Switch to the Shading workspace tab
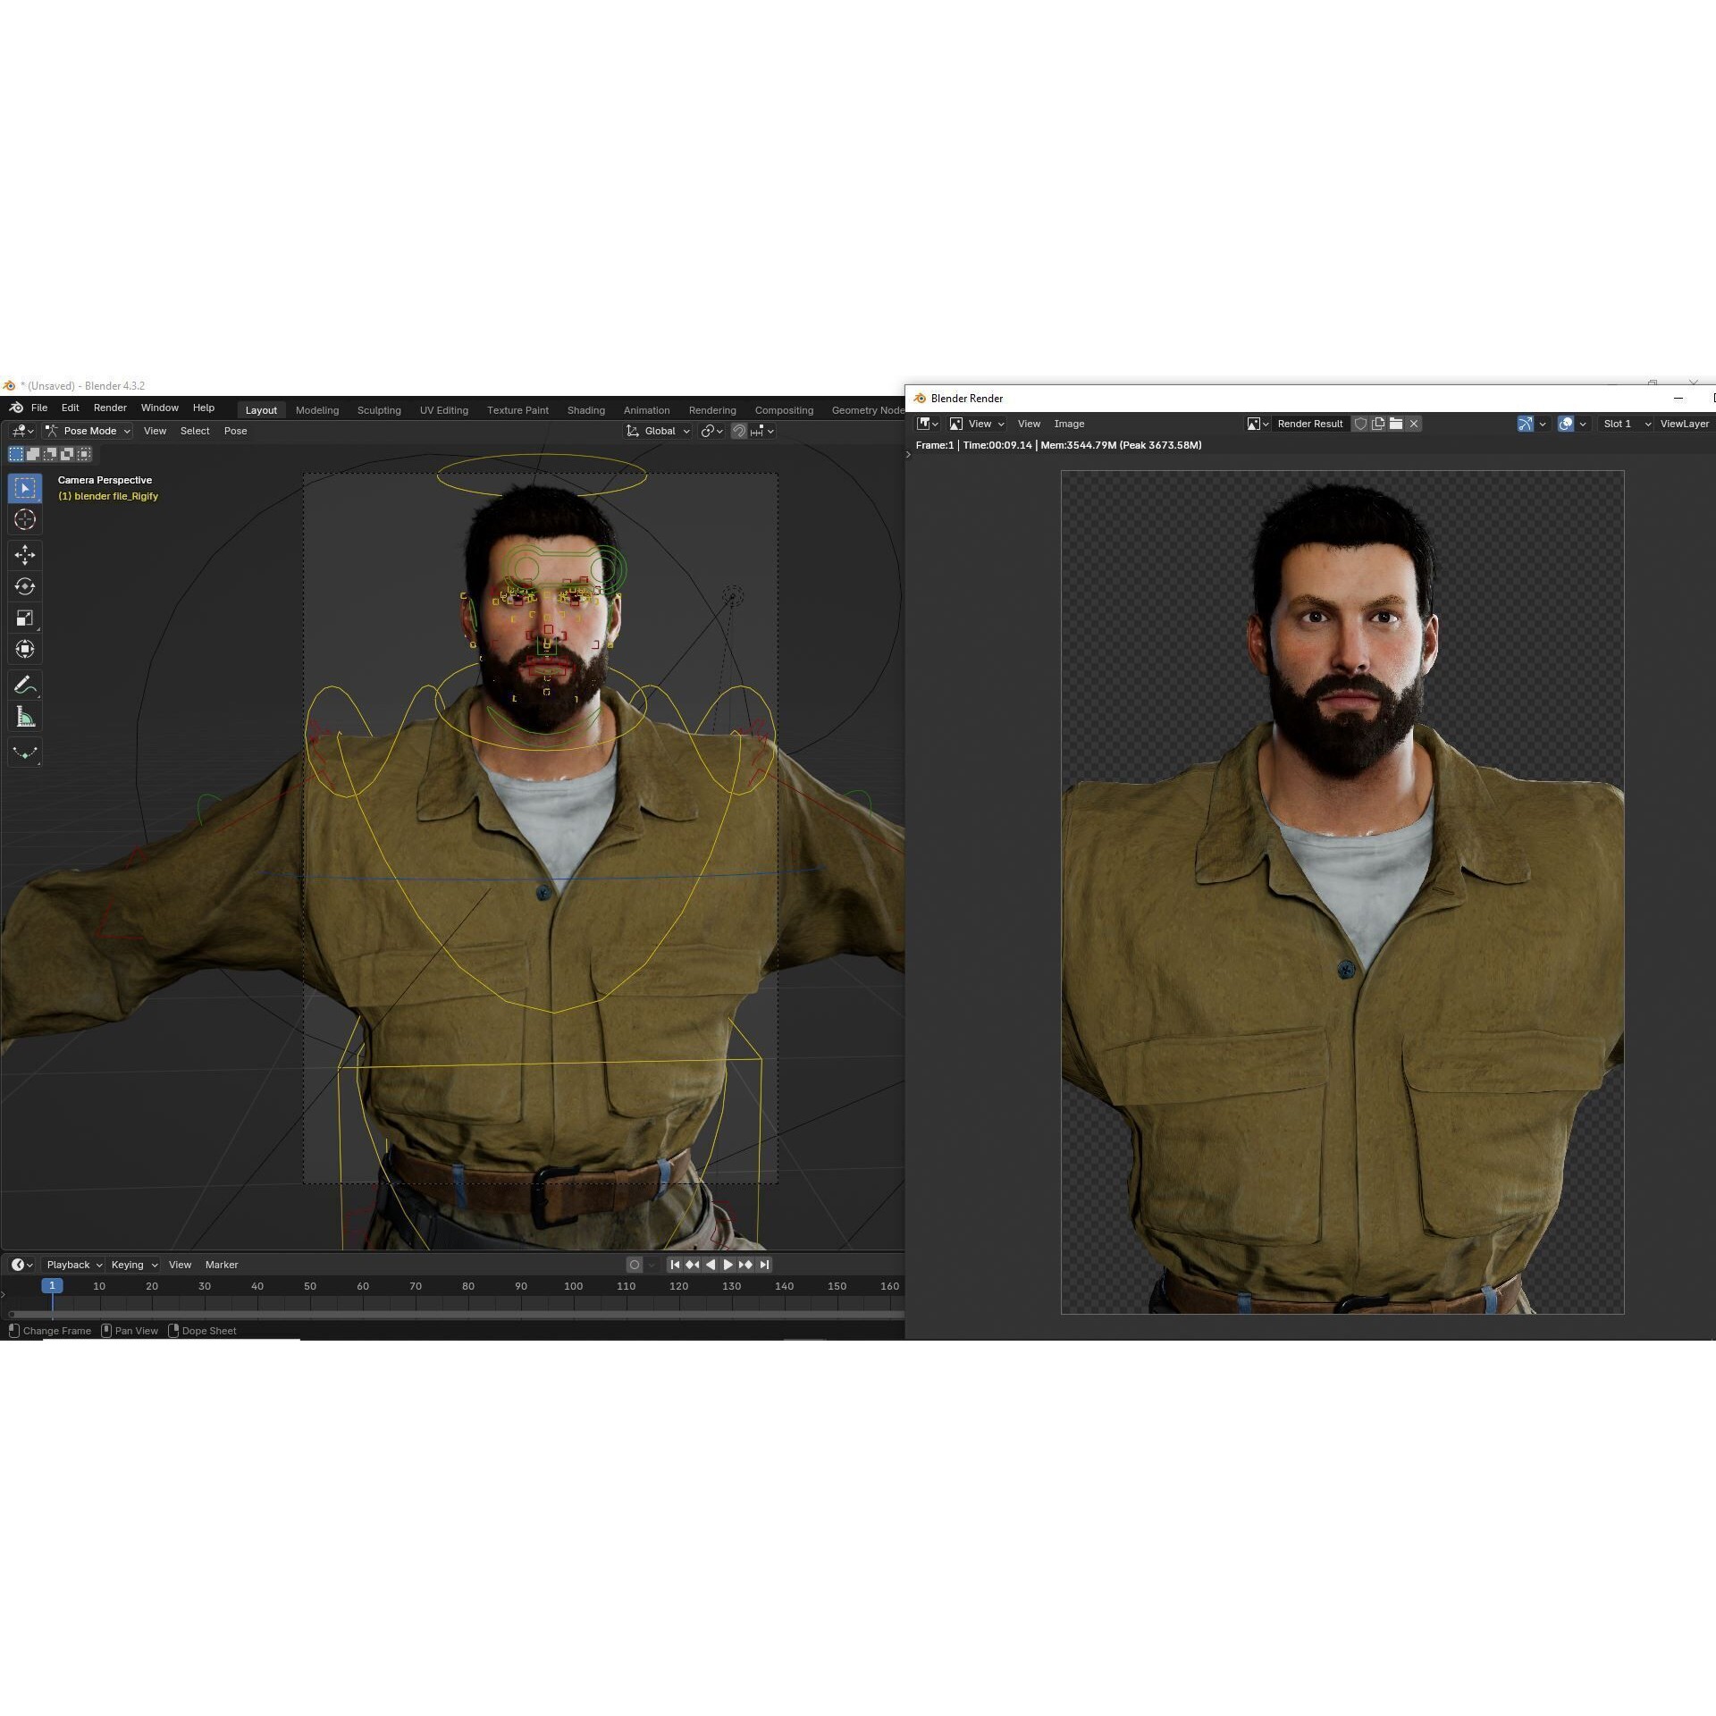Screen dimensions: 1716x1716 coord(586,410)
